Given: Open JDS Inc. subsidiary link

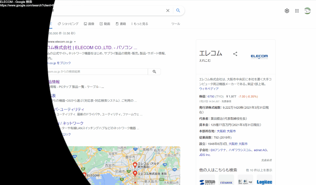Looking at the screenshot, I should pos(205,155).
